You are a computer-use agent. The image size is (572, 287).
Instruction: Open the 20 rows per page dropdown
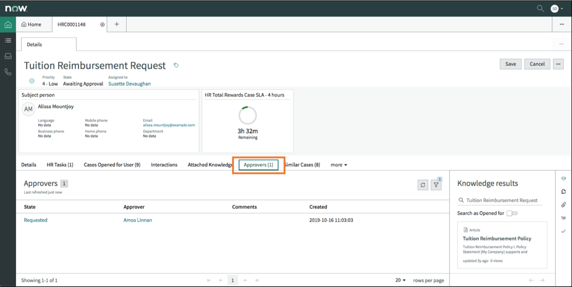pyautogui.click(x=400, y=280)
